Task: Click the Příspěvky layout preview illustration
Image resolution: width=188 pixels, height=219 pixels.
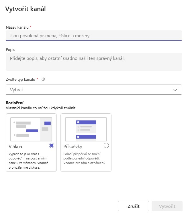Action: pos(86,129)
